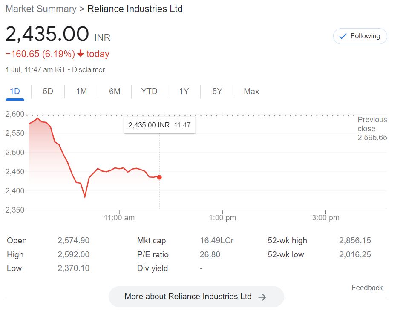Screen dimensions: 409x314
Task: Click the 52-wk low value 2,016.25
Action: [355, 254]
